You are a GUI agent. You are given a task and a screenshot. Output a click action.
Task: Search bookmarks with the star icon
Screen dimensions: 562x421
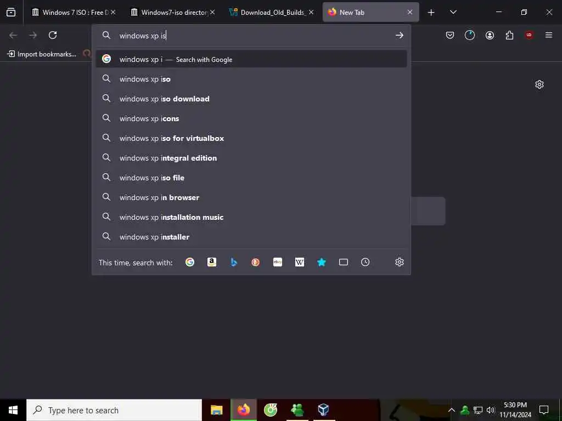point(322,263)
